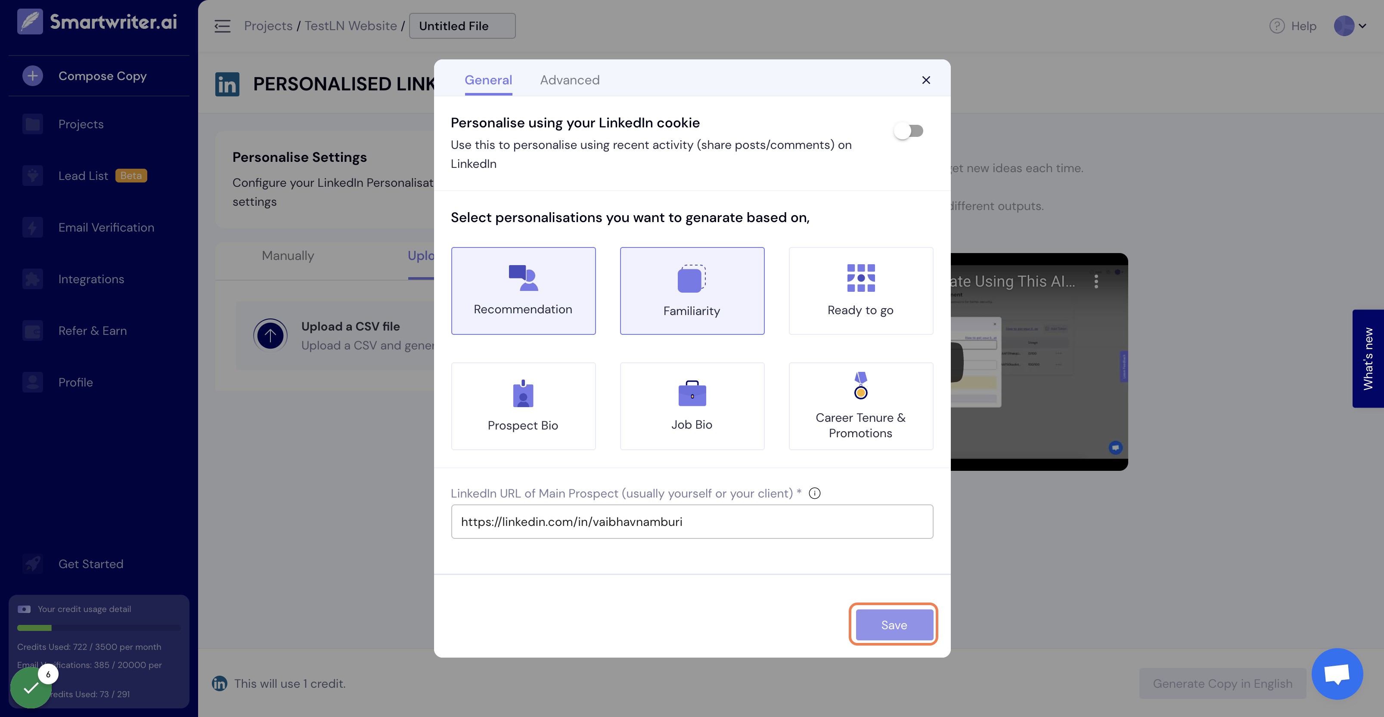The image size is (1384, 717).
Task: Click the tutorial video thumbnail
Action: pos(1039,362)
